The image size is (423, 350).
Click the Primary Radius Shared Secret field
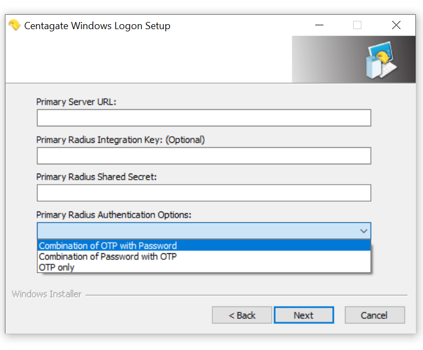(204, 193)
